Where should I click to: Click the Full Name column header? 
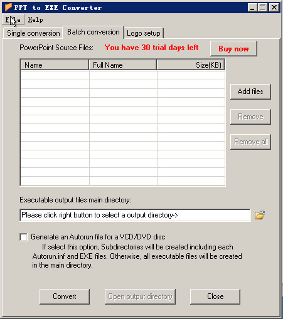123,65
